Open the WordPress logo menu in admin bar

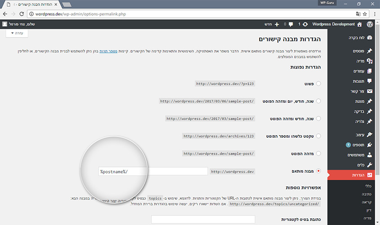pyautogui.click(x=370, y=24)
